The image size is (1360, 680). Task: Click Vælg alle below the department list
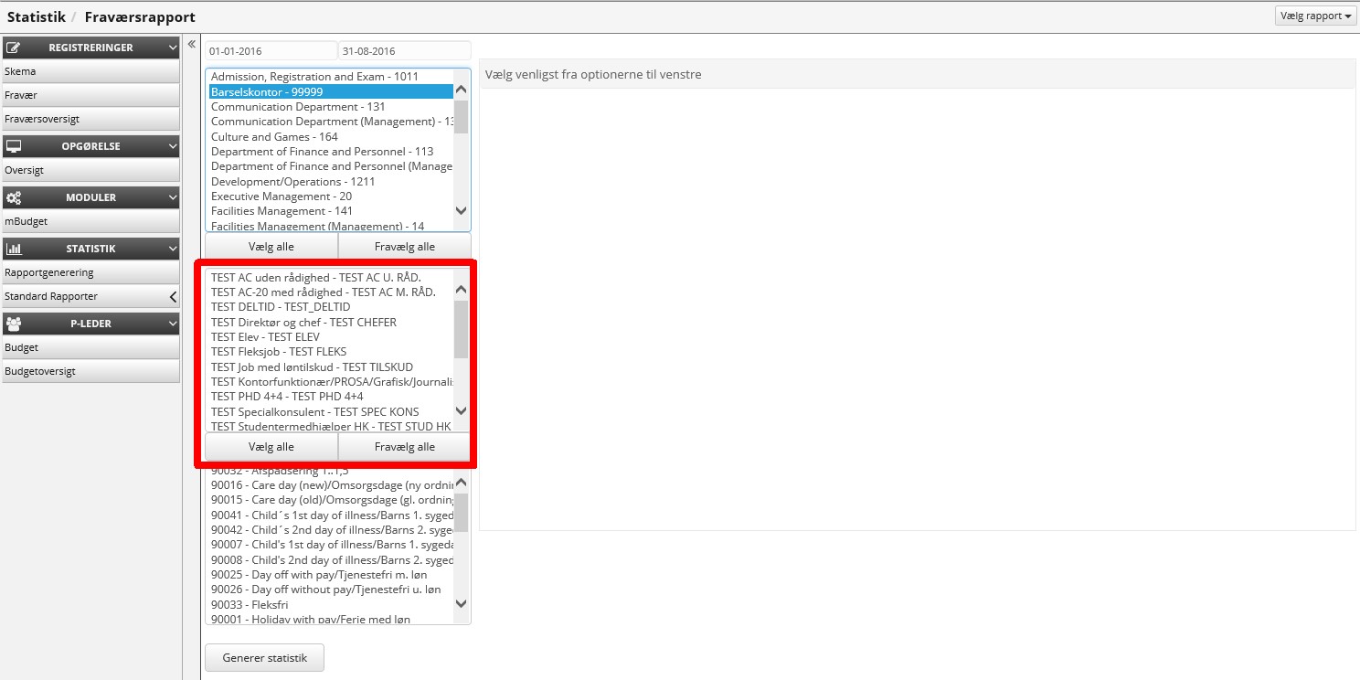click(x=271, y=247)
